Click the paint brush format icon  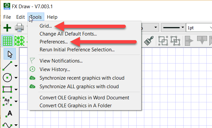pos(149,40)
